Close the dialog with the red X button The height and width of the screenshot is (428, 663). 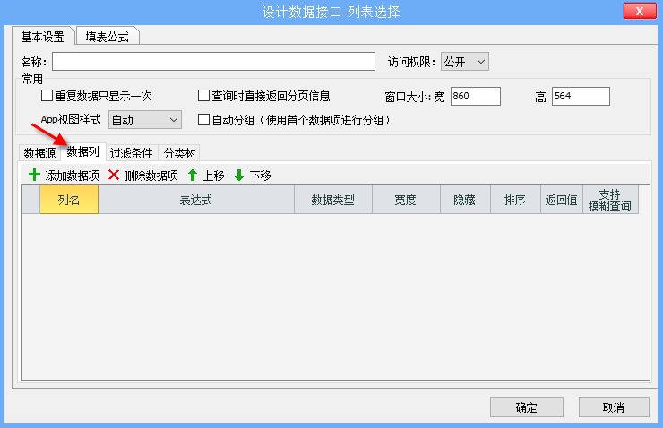[x=640, y=11]
